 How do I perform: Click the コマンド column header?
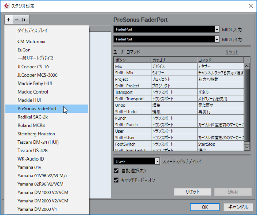(220, 60)
